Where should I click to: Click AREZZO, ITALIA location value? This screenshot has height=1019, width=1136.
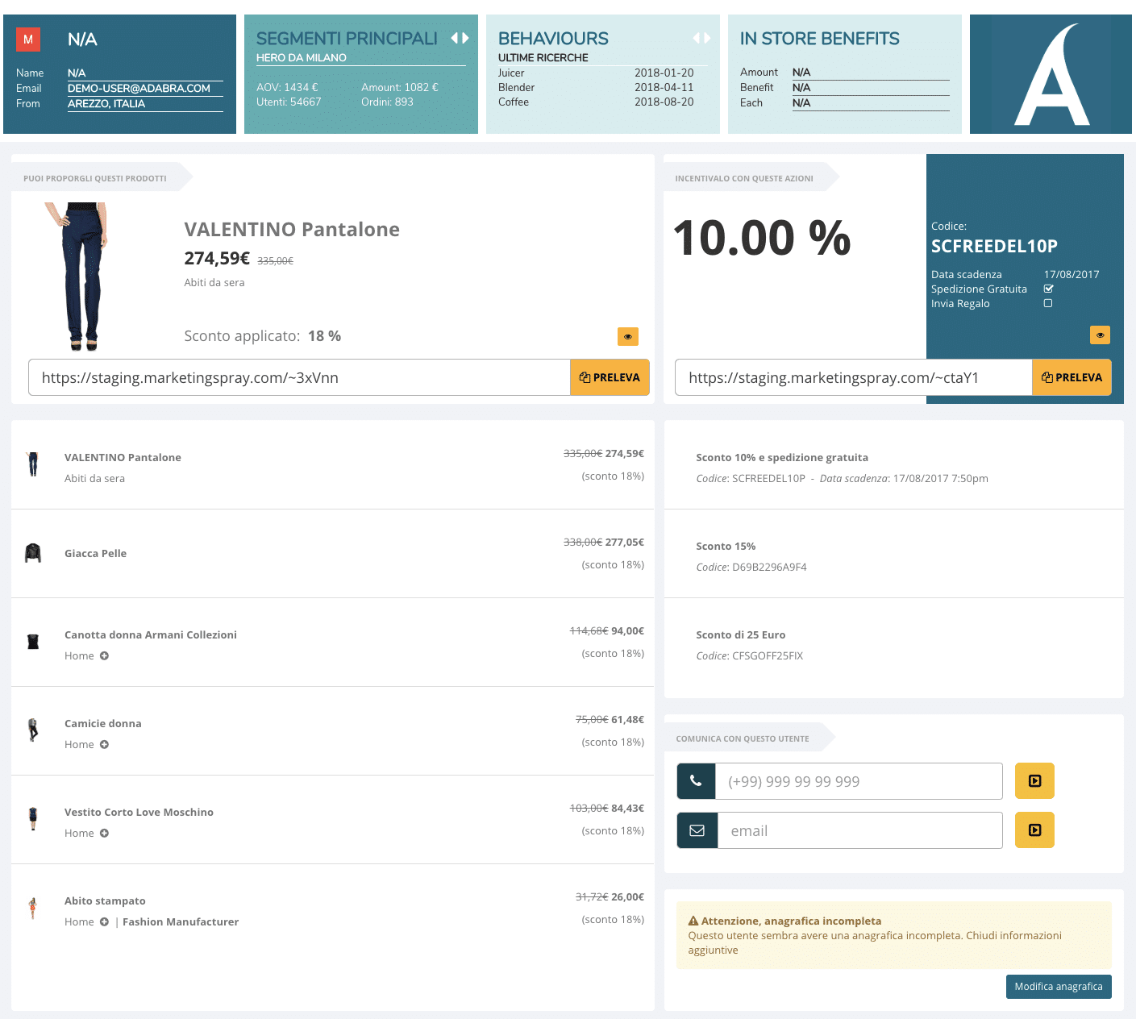coord(106,104)
